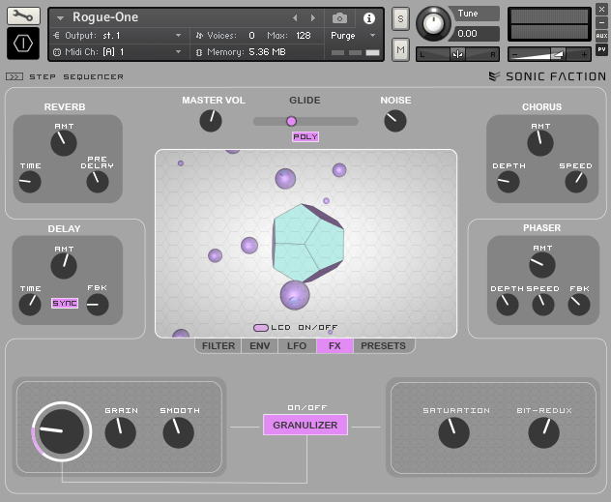611x502 pixels.
Task: Mute the instrument with M button
Action: click(x=400, y=48)
